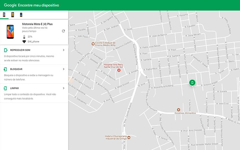Expand the Limpar chevron arrow
Screen dimensions: 240x150
(64, 88)
